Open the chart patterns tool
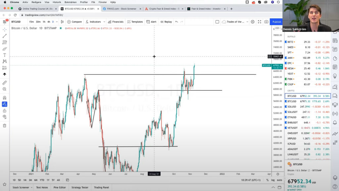The width and height of the screenshot is (339, 191). [x=5, y=61]
